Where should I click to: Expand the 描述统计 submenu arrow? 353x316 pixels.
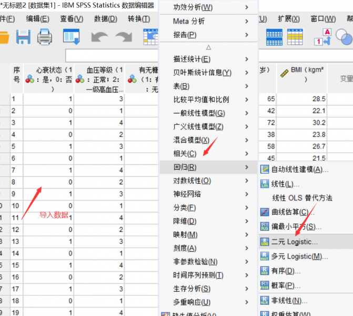point(247,59)
